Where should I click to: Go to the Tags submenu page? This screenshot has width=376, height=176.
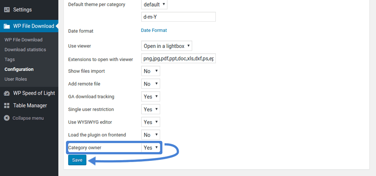point(10,59)
